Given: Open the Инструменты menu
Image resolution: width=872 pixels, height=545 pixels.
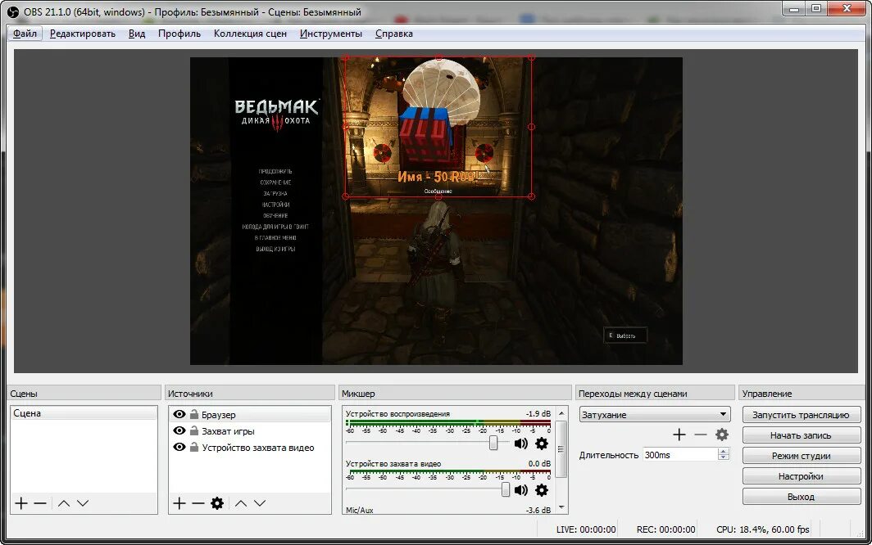Looking at the screenshot, I should [x=331, y=34].
